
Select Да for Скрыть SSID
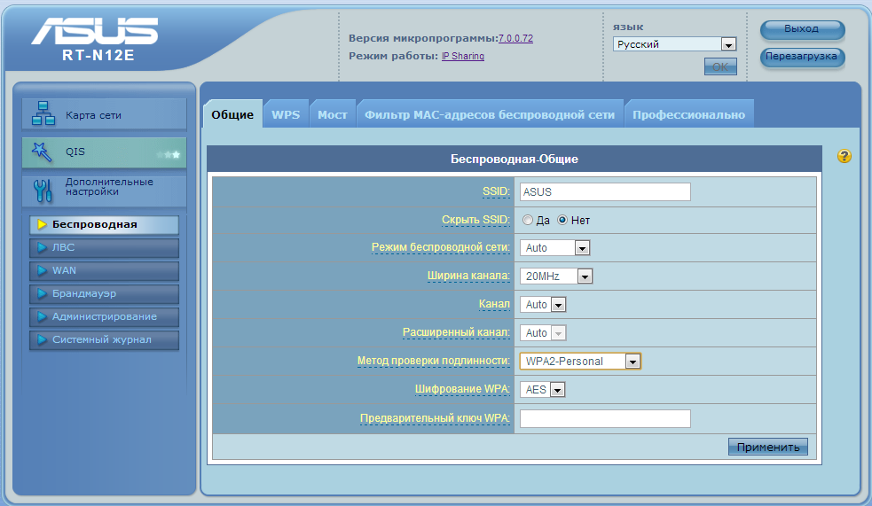[528, 220]
